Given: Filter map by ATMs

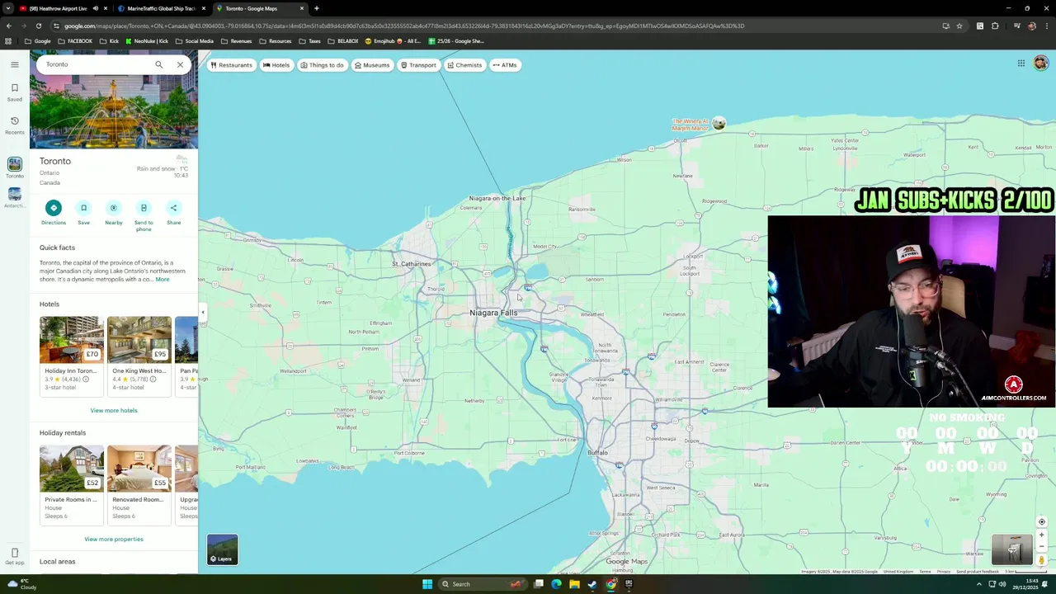Looking at the screenshot, I should click(505, 65).
